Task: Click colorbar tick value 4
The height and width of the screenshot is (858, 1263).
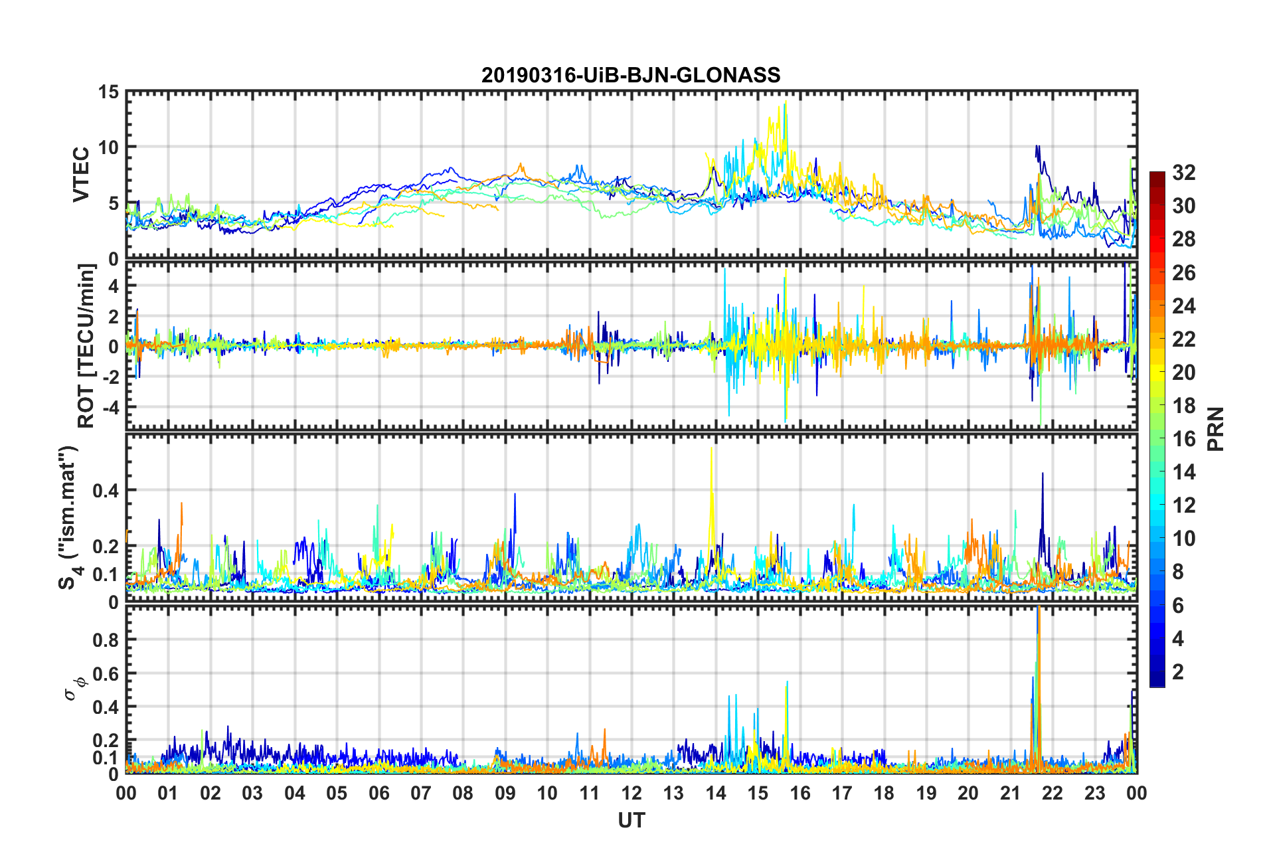Action: (1178, 638)
